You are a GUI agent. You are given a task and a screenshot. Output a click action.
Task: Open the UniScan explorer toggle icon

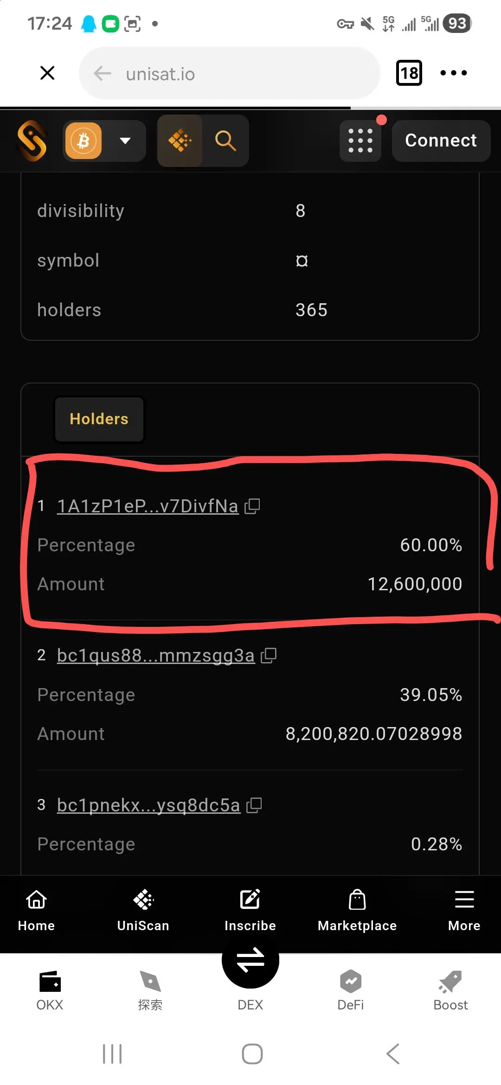point(180,140)
